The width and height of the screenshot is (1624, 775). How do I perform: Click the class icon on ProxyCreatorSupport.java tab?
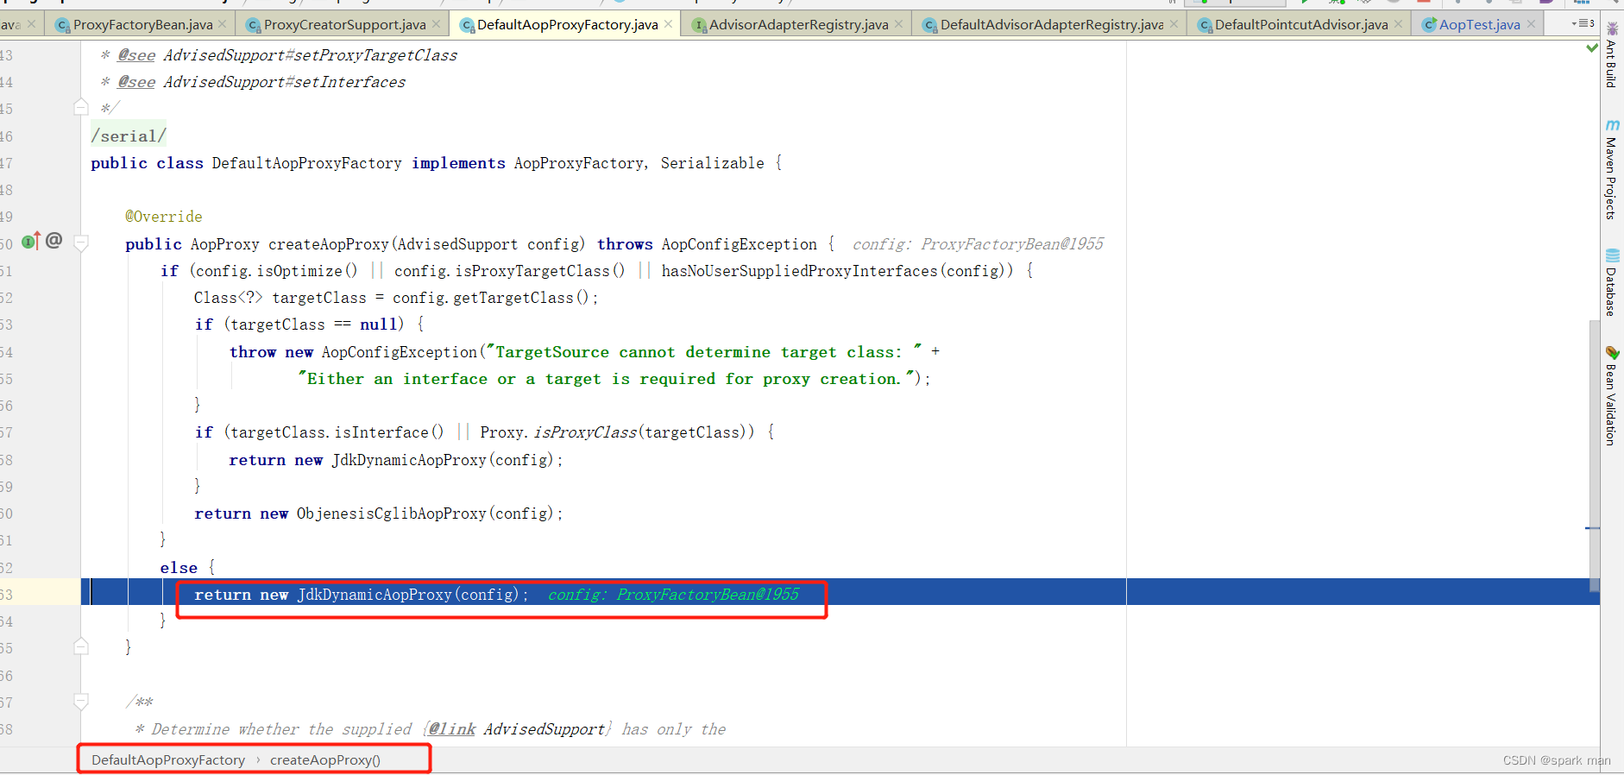(x=253, y=25)
